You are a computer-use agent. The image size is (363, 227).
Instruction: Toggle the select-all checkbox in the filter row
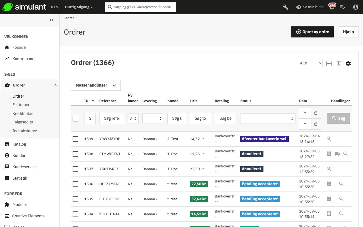coord(75,119)
